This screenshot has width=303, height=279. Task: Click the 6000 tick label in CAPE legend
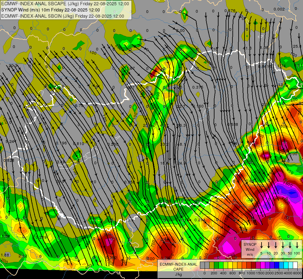[297, 273]
